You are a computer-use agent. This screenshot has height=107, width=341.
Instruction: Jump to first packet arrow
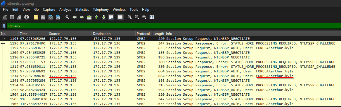click(x=96, y=17)
